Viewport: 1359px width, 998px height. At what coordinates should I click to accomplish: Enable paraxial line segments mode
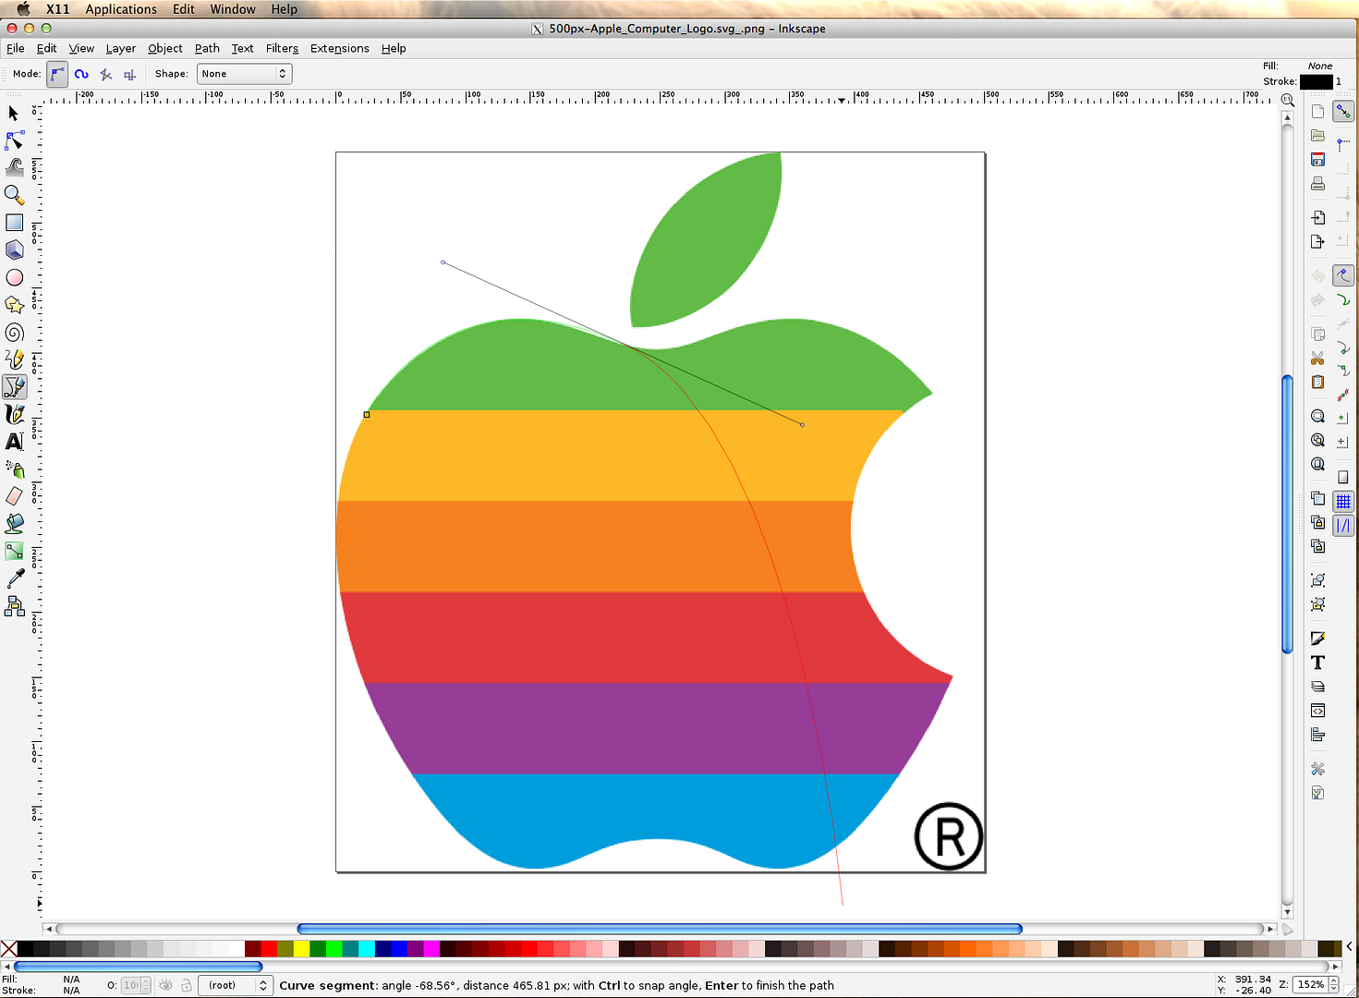point(129,74)
